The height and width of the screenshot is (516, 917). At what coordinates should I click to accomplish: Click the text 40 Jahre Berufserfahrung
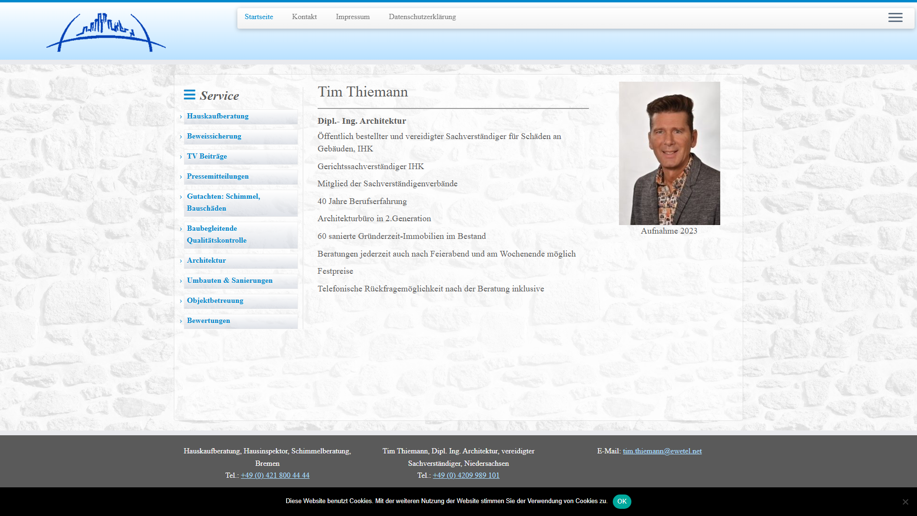click(x=362, y=202)
